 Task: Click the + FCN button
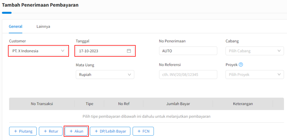pos(143,131)
